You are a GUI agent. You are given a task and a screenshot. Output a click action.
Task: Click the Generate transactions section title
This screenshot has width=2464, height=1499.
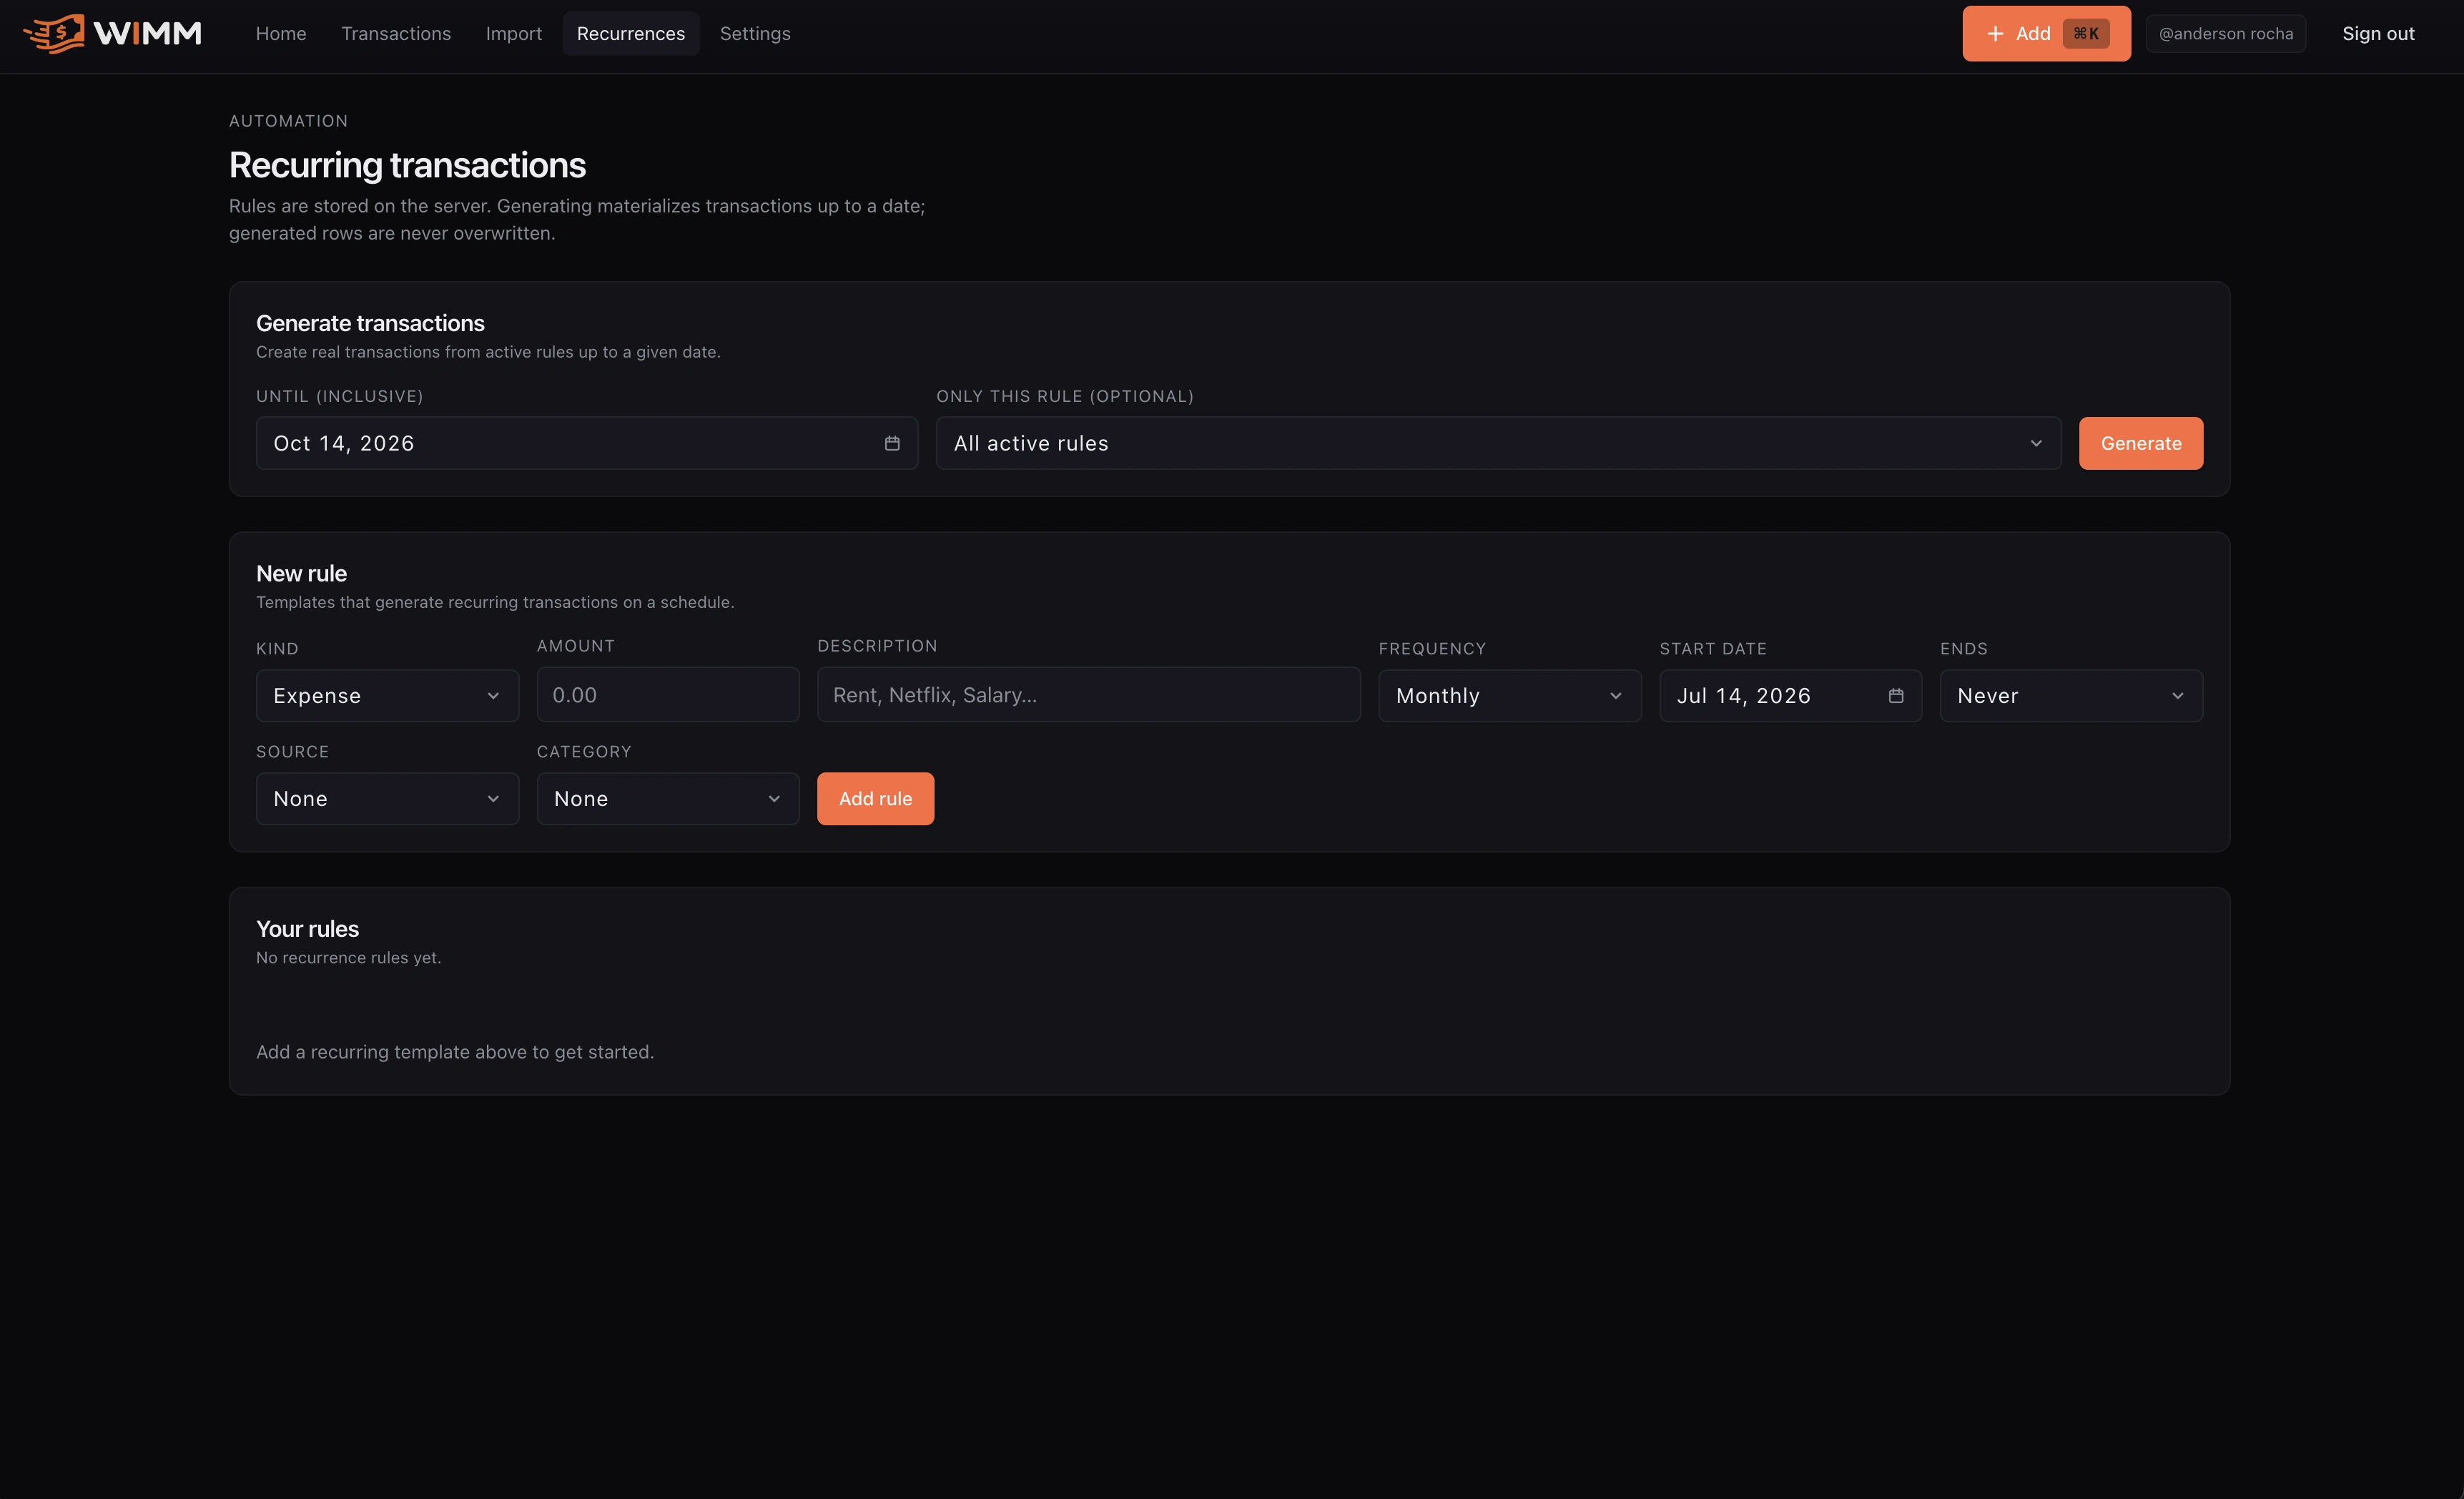[370, 323]
